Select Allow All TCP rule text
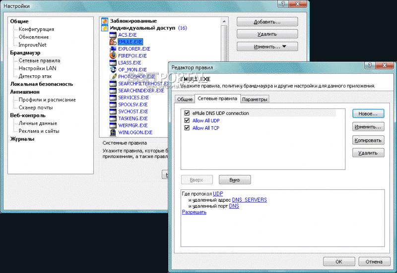The height and width of the screenshot is (273, 397). click(x=205, y=128)
